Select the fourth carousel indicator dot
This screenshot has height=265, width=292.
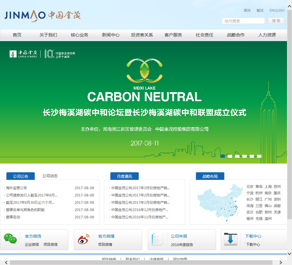coord(244,156)
